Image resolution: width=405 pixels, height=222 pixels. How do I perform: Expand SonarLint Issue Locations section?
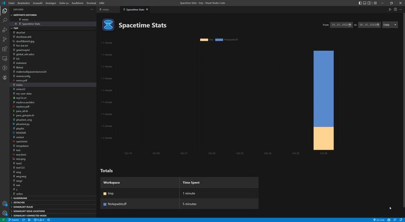(x=53, y=211)
